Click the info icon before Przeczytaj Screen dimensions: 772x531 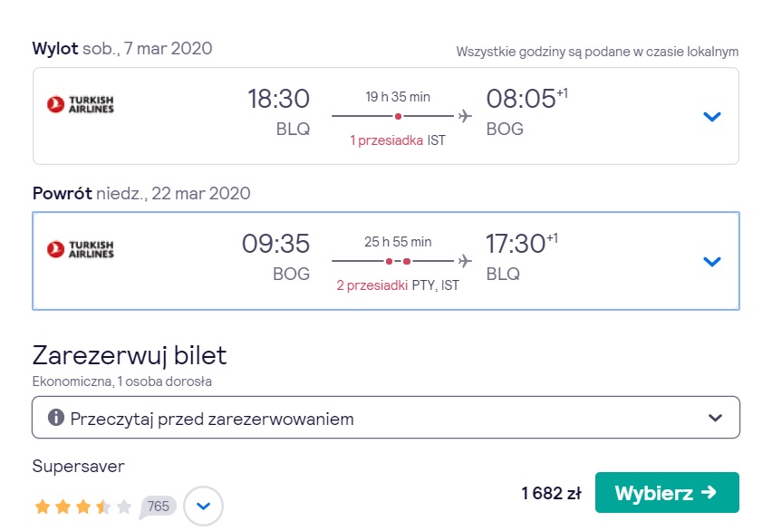coord(56,417)
